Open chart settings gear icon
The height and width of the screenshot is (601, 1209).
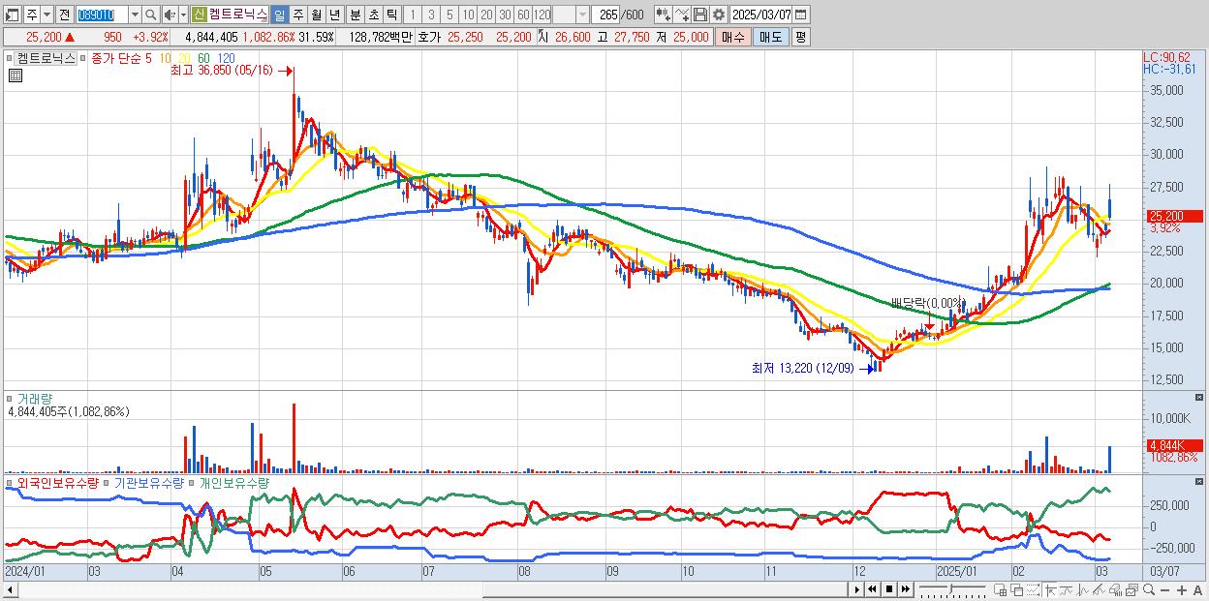[x=718, y=15]
